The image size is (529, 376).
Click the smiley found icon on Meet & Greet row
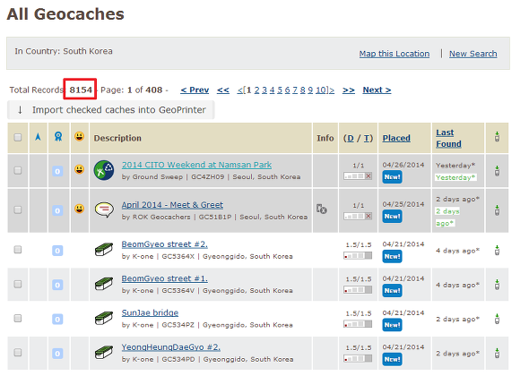79,209
